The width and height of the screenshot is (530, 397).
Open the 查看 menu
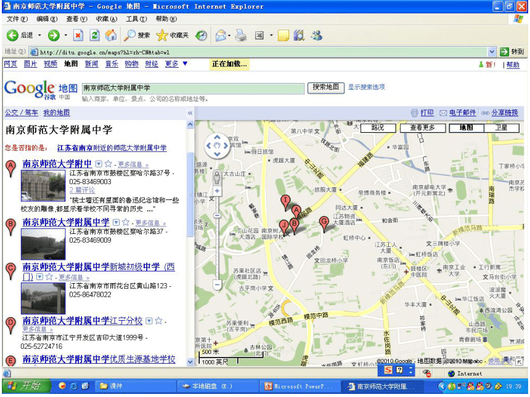[77, 19]
